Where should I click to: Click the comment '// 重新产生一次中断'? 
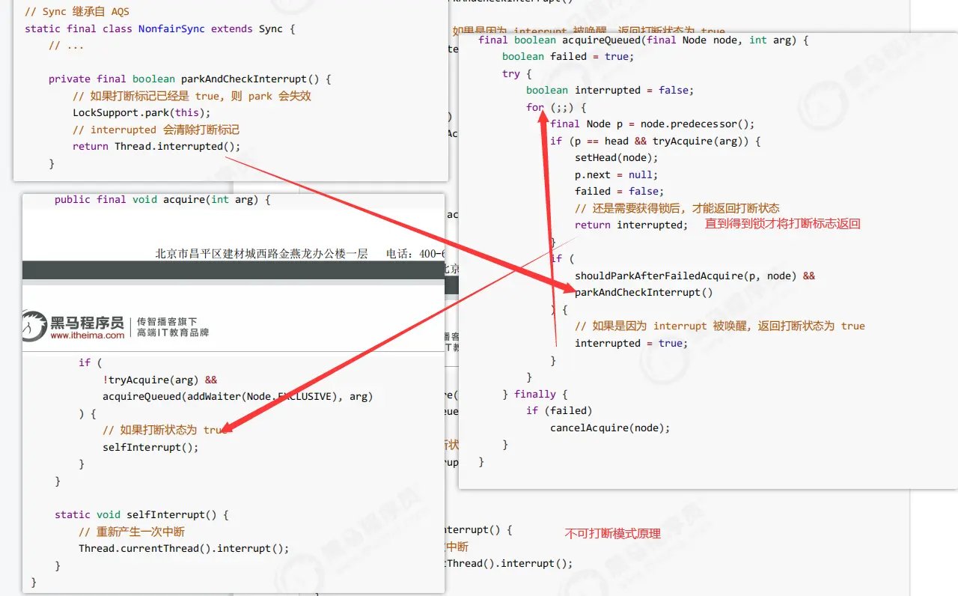pyautogui.click(x=132, y=532)
